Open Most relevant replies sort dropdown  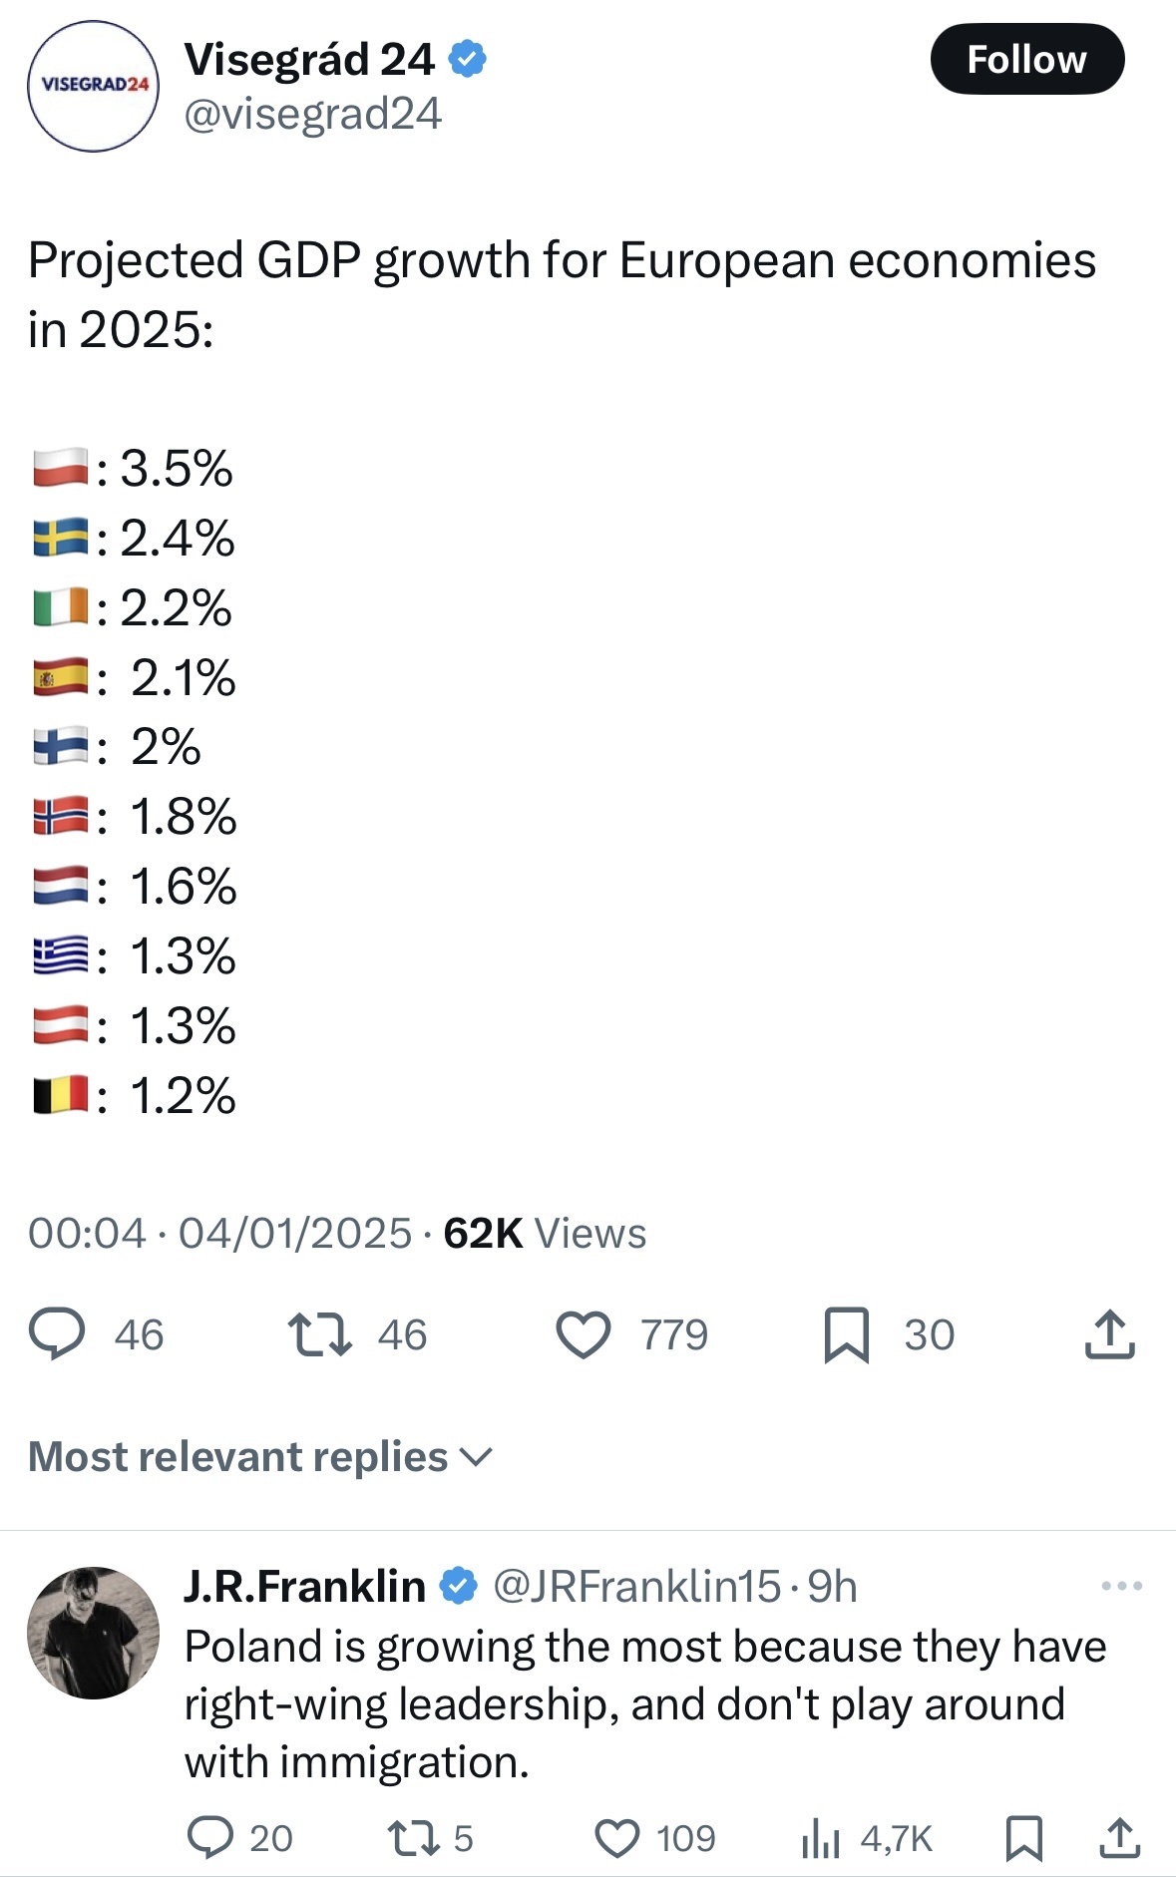click(259, 1457)
